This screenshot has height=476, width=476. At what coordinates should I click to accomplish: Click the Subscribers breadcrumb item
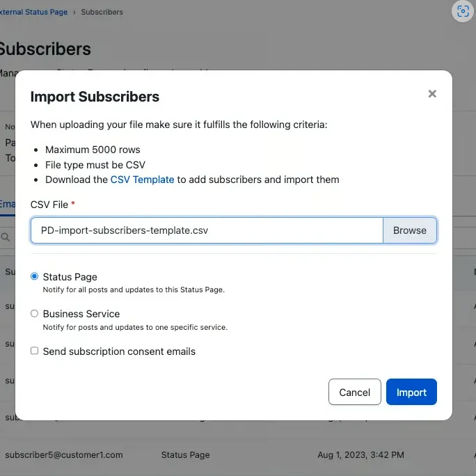coord(102,12)
